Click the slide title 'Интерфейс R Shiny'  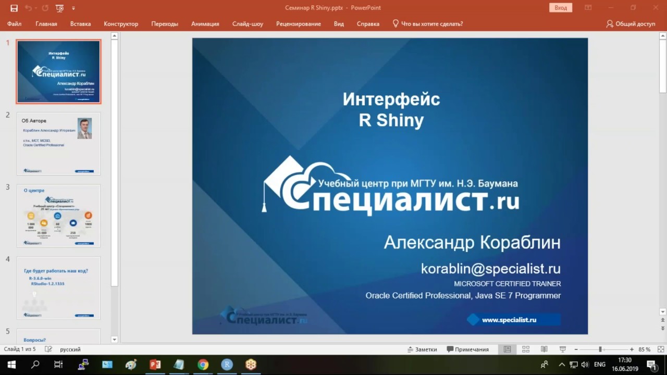391,109
